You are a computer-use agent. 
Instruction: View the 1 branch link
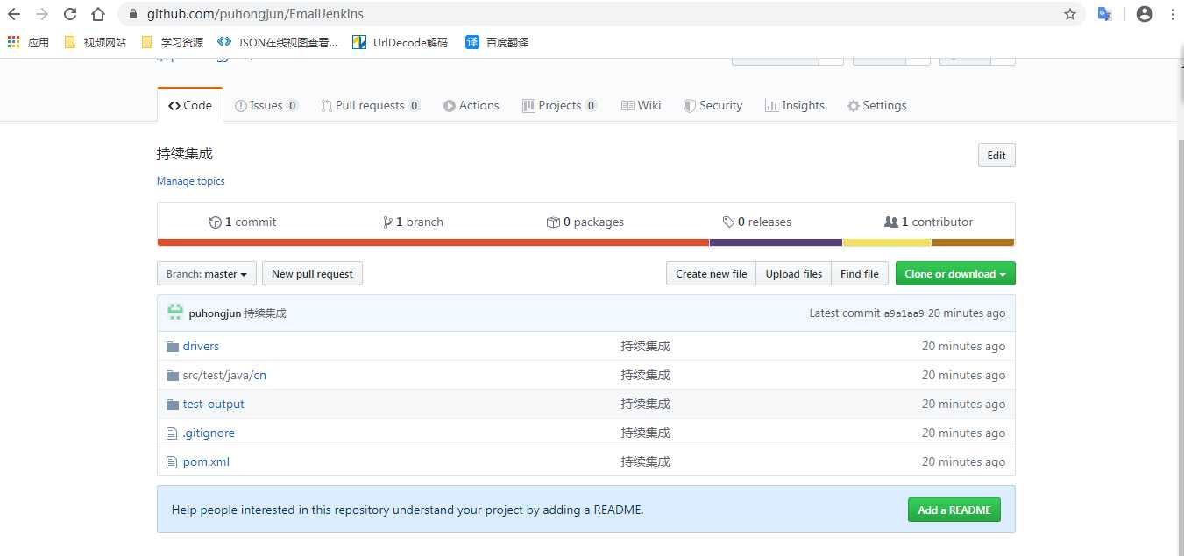pos(413,222)
